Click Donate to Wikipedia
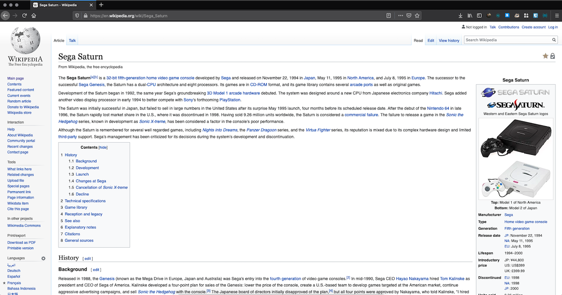The image size is (562, 295). coord(23,107)
